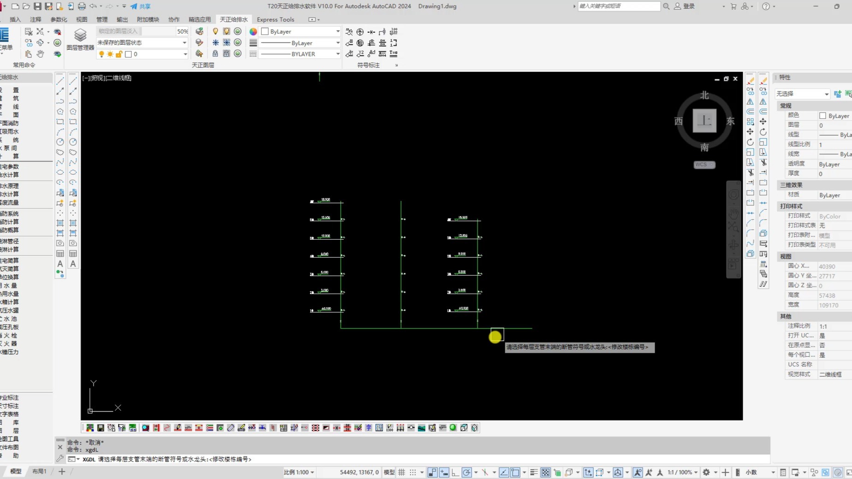
Task: Switch to the Express Tools ribbon tab
Action: [x=275, y=19]
